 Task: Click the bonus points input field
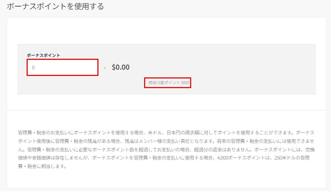tap(62, 67)
